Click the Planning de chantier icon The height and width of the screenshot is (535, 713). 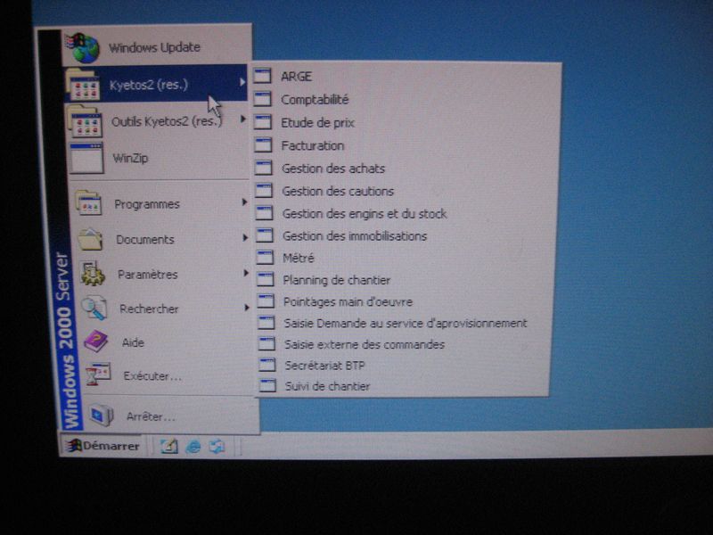(266, 279)
